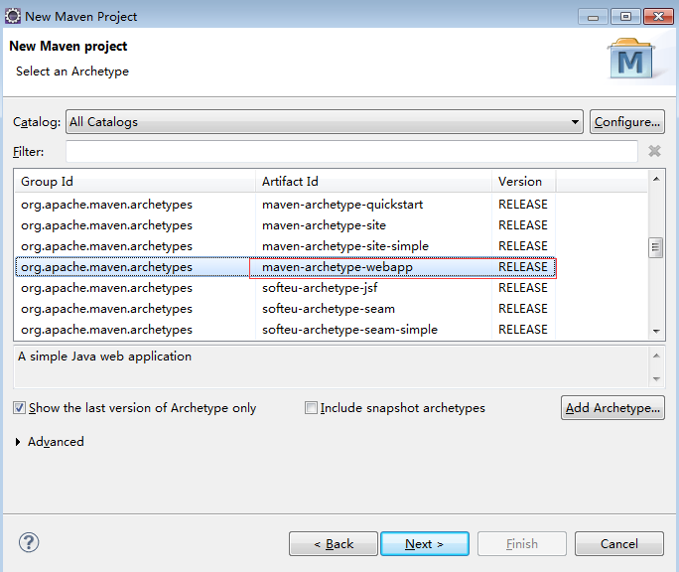
Task: Close the New Maven Project window
Action: (658, 17)
